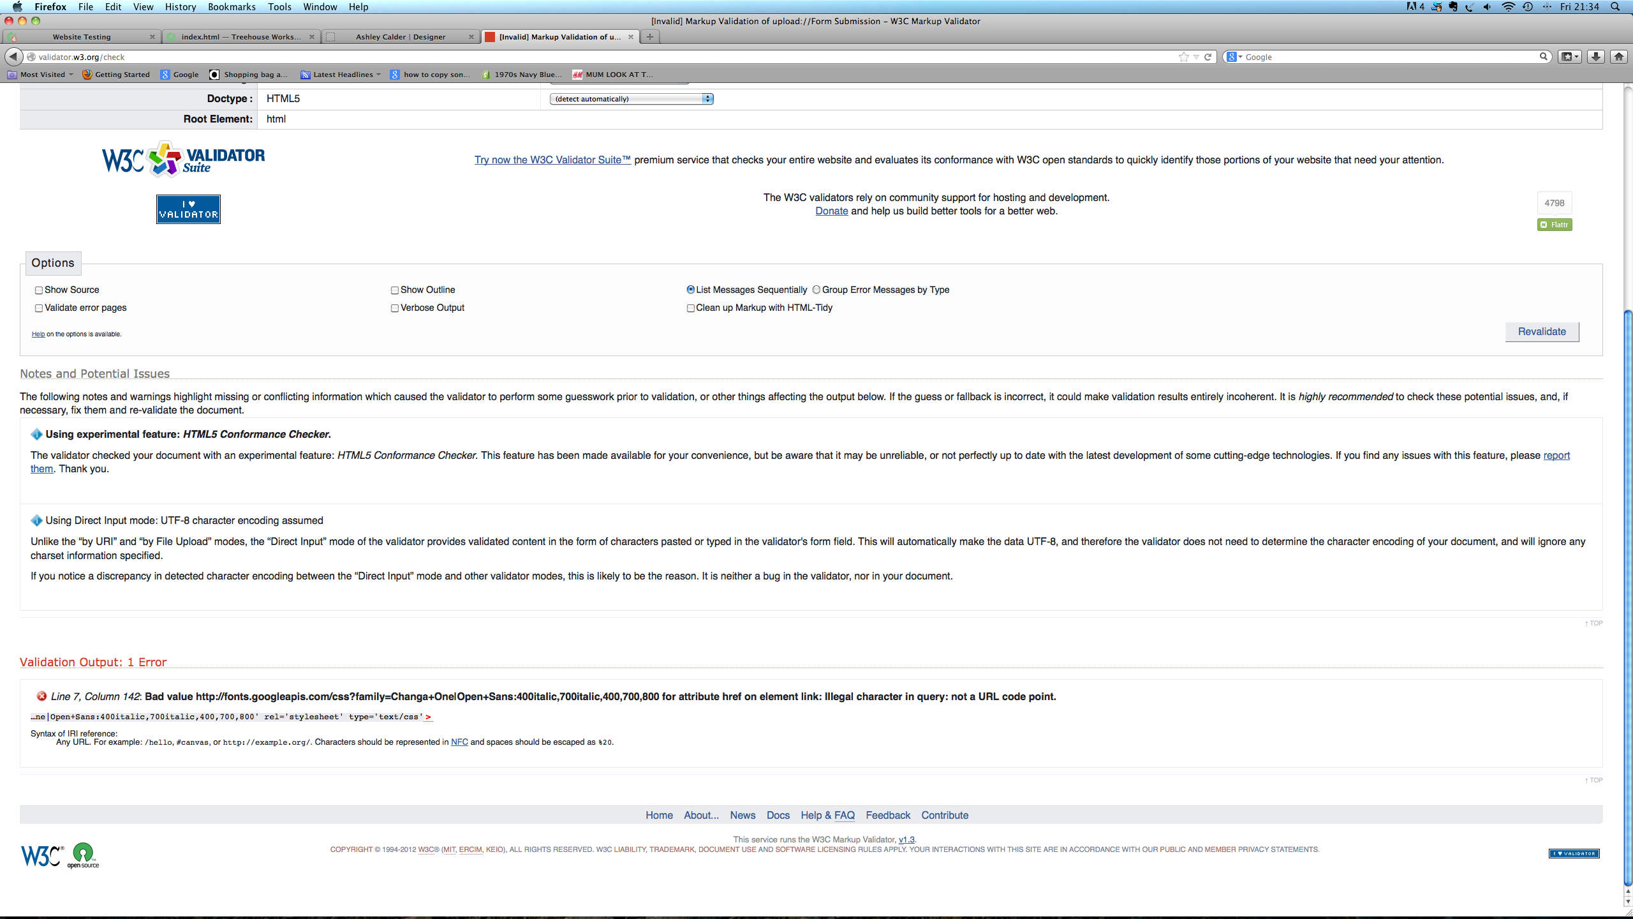Open the new tab plus button
Image resolution: width=1633 pixels, height=919 pixels.
click(649, 37)
